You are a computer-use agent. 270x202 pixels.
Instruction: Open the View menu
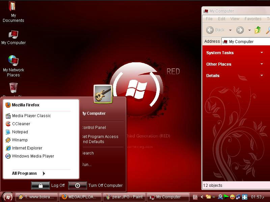[235, 19]
